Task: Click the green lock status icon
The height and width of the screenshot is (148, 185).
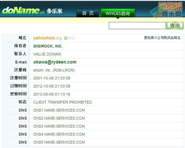Action: (x=66, y=38)
